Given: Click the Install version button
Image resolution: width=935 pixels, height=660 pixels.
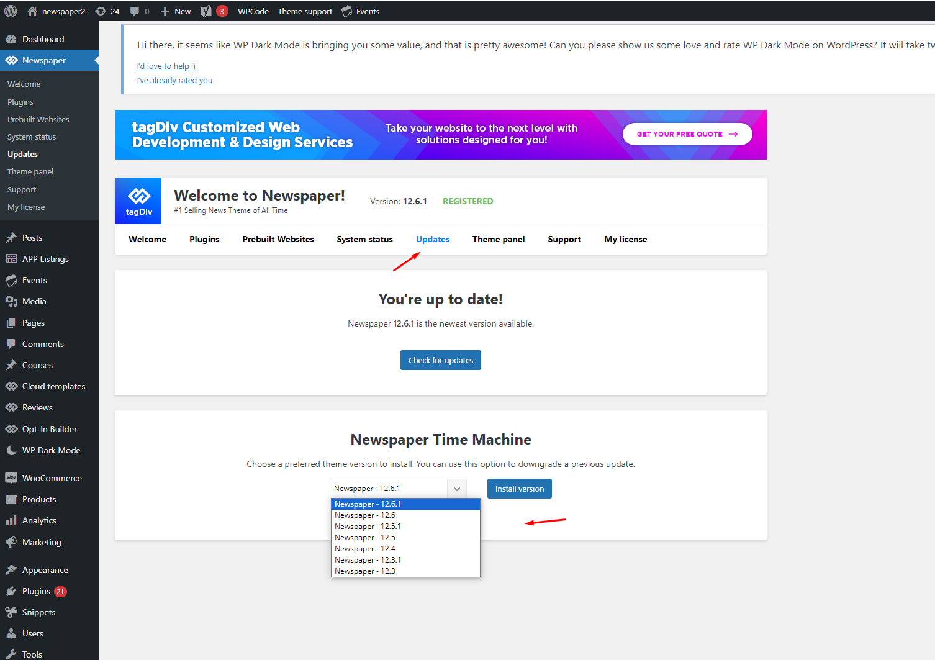Looking at the screenshot, I should point(520,489).
